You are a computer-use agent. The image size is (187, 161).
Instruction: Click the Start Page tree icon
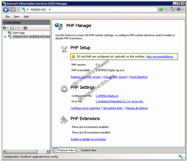(x=10, y=32)
